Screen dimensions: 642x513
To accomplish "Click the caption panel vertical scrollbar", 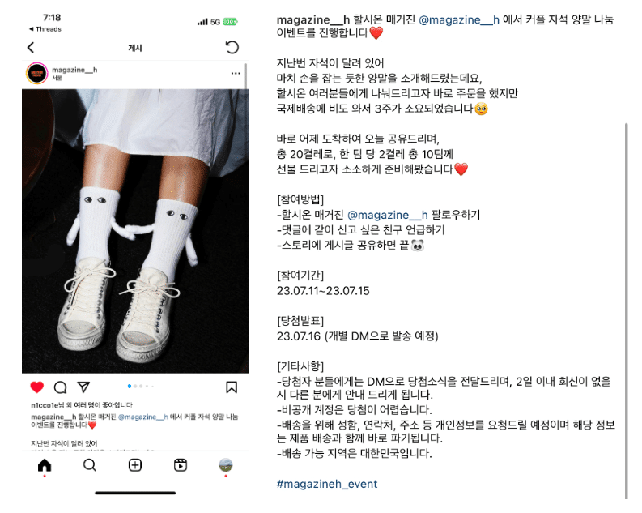I will tap(627, 310).
